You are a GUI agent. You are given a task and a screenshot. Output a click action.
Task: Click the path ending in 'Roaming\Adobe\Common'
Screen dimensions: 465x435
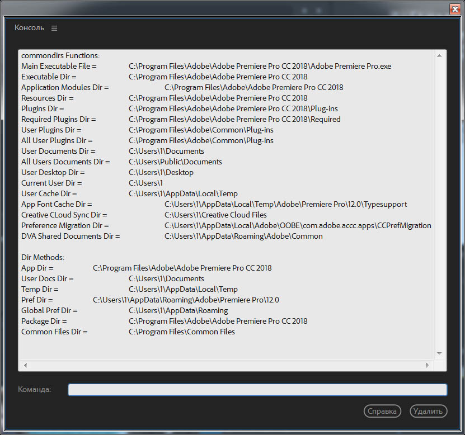point(244,237)
